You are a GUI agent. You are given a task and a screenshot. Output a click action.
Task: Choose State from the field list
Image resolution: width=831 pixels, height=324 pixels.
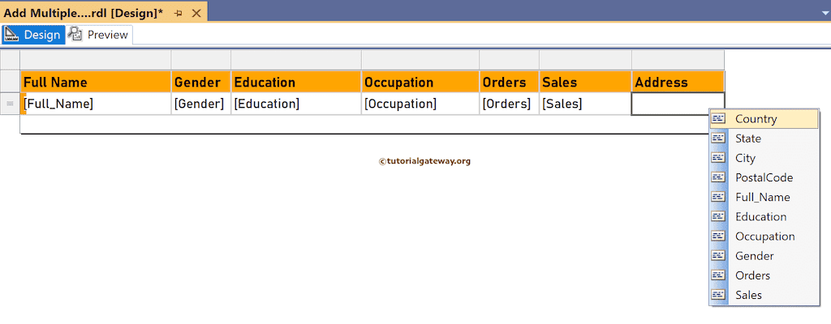click(x=764, y=139)
